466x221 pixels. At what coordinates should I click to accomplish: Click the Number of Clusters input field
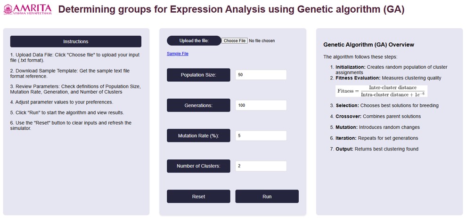261,166
